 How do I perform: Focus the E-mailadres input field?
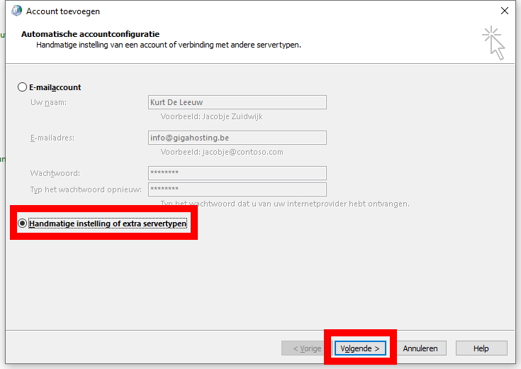point(237,138)
